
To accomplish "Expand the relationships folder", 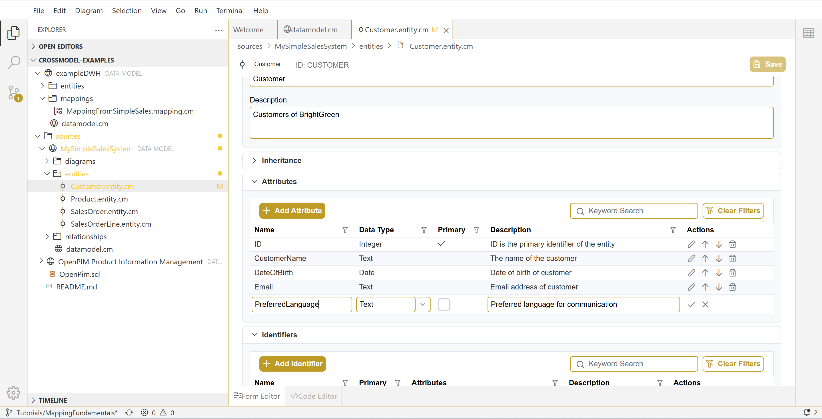I will [85, 237].
